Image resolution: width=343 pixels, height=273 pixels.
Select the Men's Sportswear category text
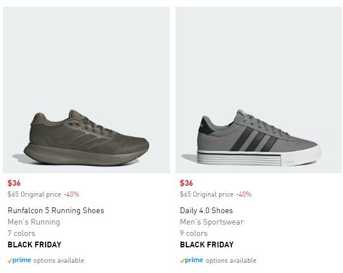(211, 222)
